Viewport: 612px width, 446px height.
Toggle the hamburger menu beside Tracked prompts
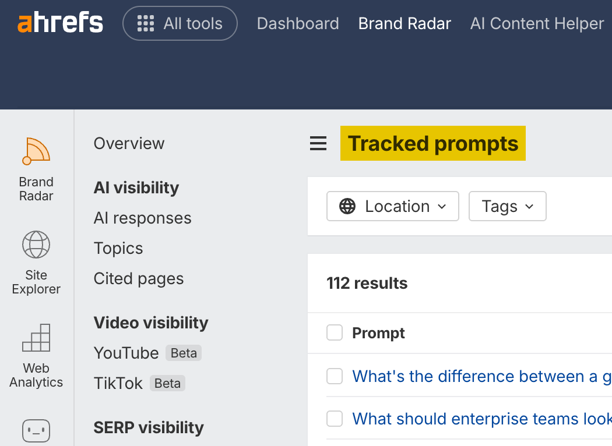point(318,143)
